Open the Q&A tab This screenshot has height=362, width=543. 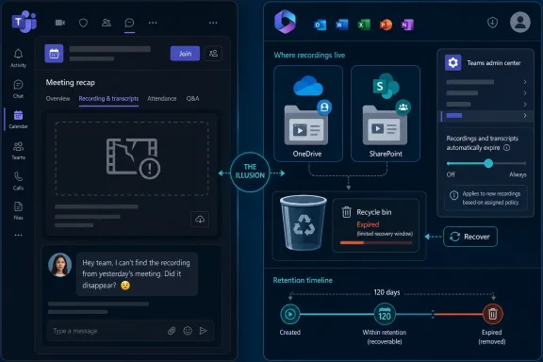click(192, 99)
